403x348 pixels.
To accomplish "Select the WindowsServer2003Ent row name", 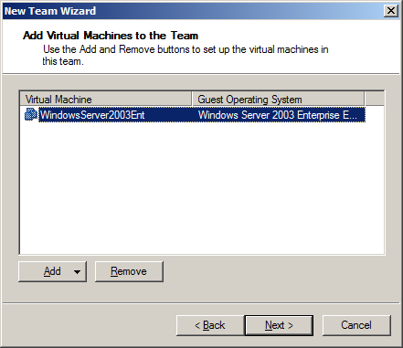I will coord(92,115).
